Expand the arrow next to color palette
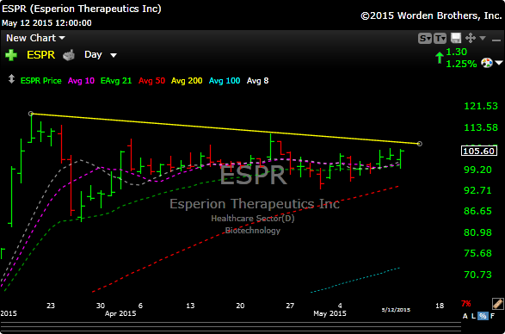This screenshot has height=334, width=505. click(x=499, y=63)
